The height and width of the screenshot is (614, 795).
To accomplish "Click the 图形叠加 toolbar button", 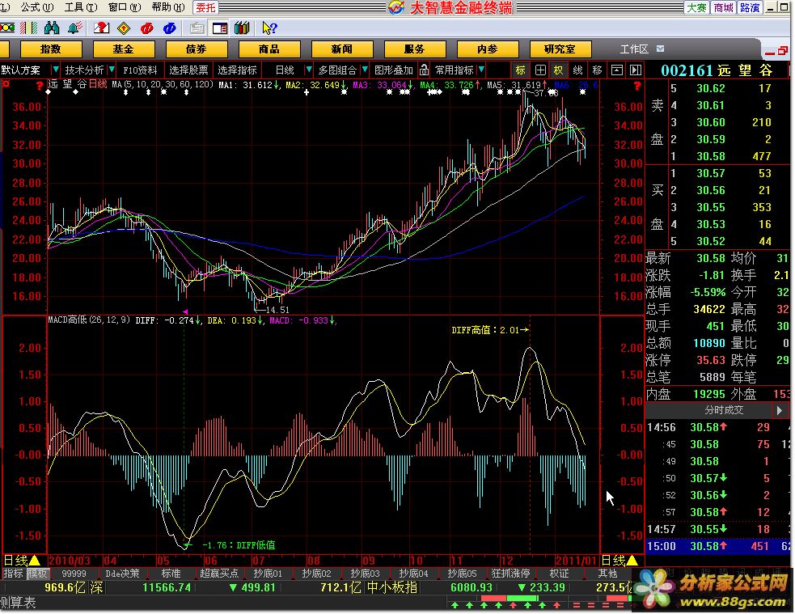I will [x=394, y=70].
